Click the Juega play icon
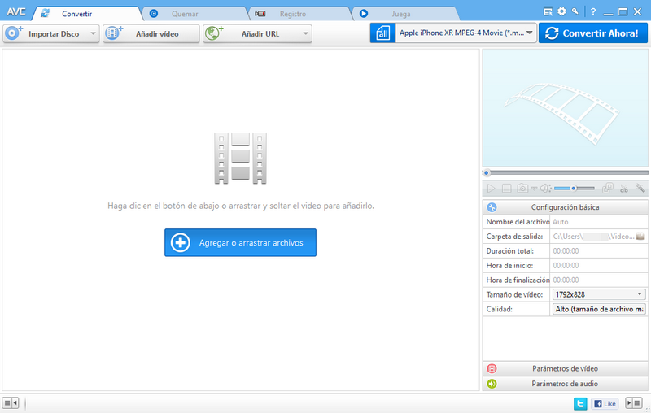The height and width of the screenshot is (413, 651). 364,13
